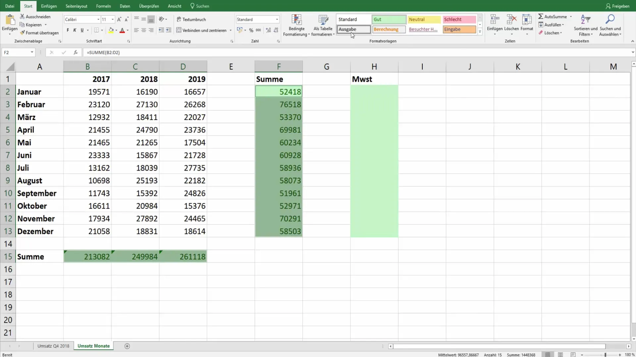Image resolution: width=636 pixels, height=357 pixels.
Task: Expand the cell styles gallery more arrow
Action: pyautogui.click(x=480, y=32)
